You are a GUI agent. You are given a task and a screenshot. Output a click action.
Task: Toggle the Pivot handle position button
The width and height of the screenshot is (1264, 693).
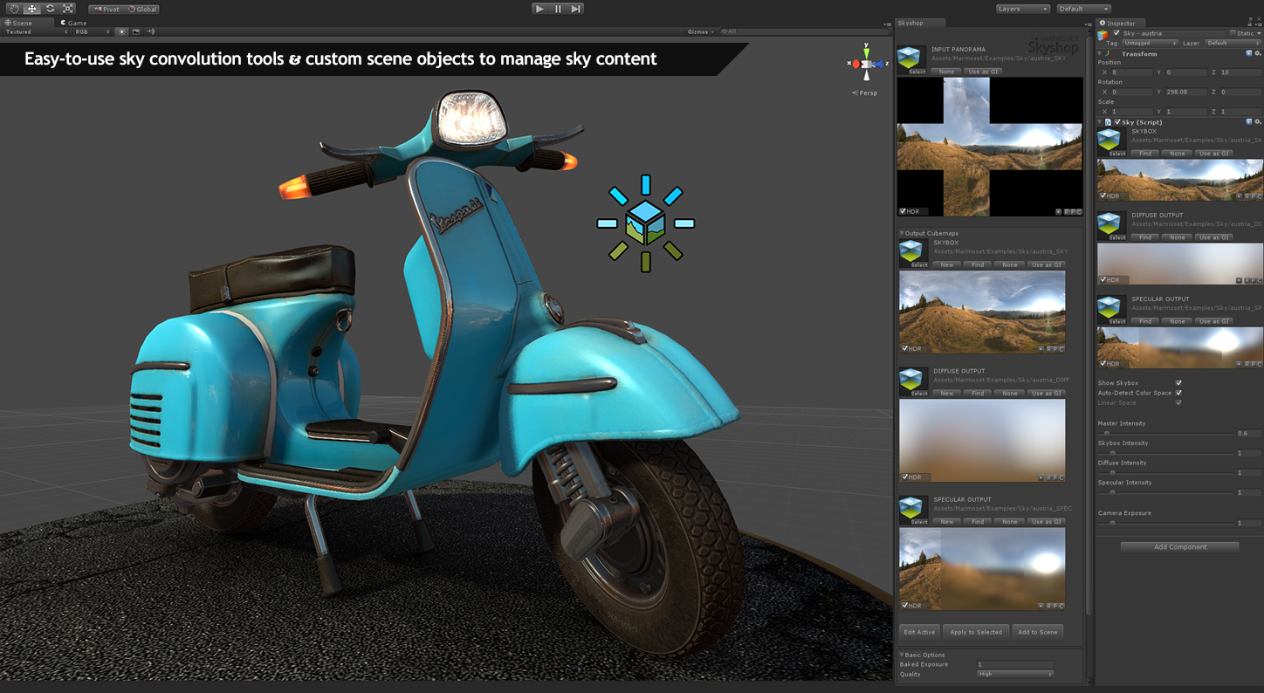[106, 9]
